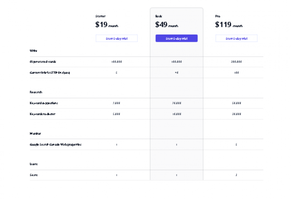Screen dimensions: 291x199
Task: Click the Pro plan name
Action: pyautogui.click(x=218, y=16)
